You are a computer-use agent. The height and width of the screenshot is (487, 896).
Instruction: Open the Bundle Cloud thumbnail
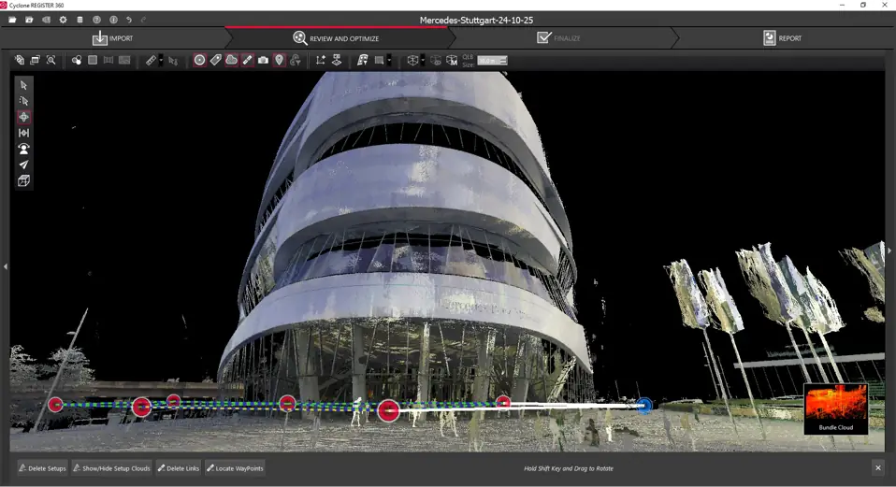pyautogui.click(x=836, y=408)
